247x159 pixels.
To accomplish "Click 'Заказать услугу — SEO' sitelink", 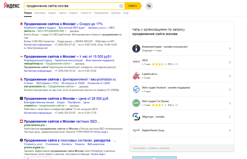I will tap(101, 28).
